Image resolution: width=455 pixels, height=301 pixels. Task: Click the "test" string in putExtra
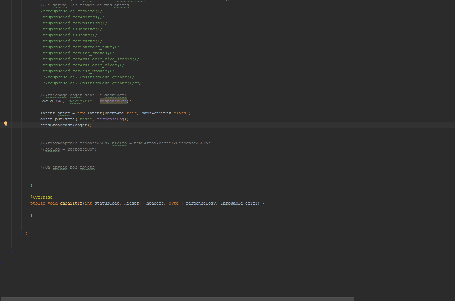tap(85, 119)
